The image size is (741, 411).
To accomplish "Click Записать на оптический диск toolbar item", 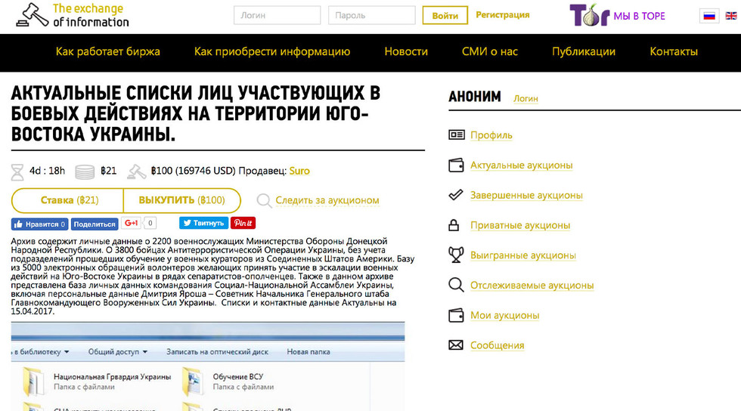I will click(217, 352).
